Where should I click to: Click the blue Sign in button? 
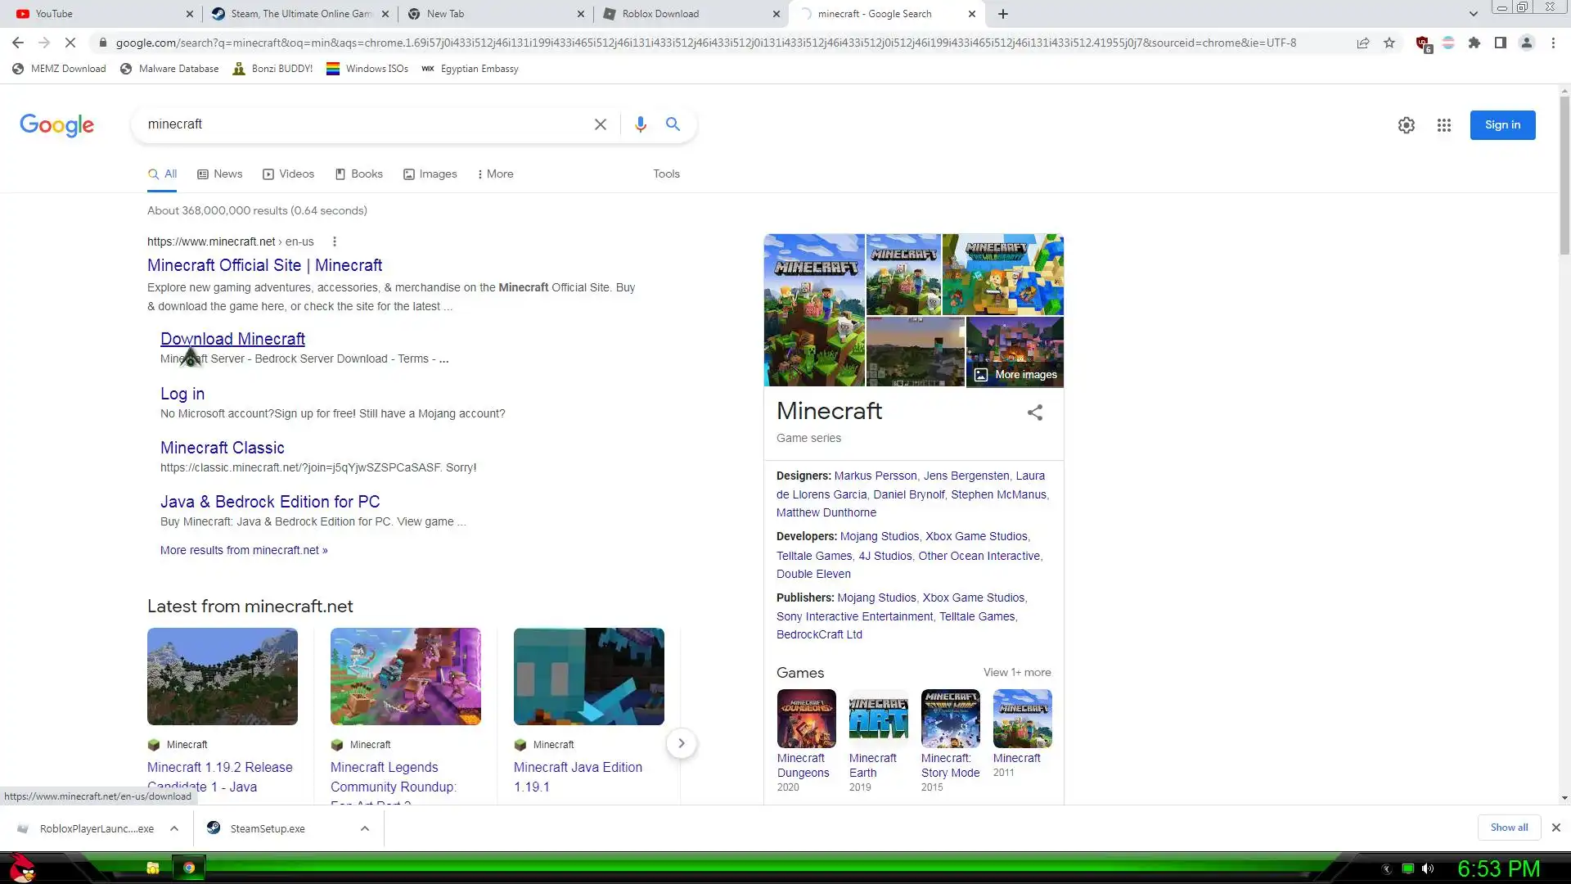pos(1502,125)
